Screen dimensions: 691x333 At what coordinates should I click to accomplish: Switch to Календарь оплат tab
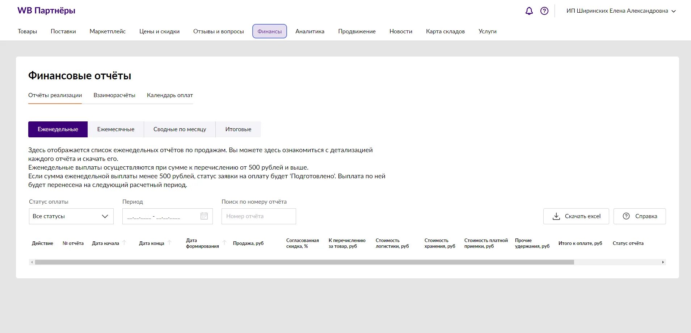(170, 95)
